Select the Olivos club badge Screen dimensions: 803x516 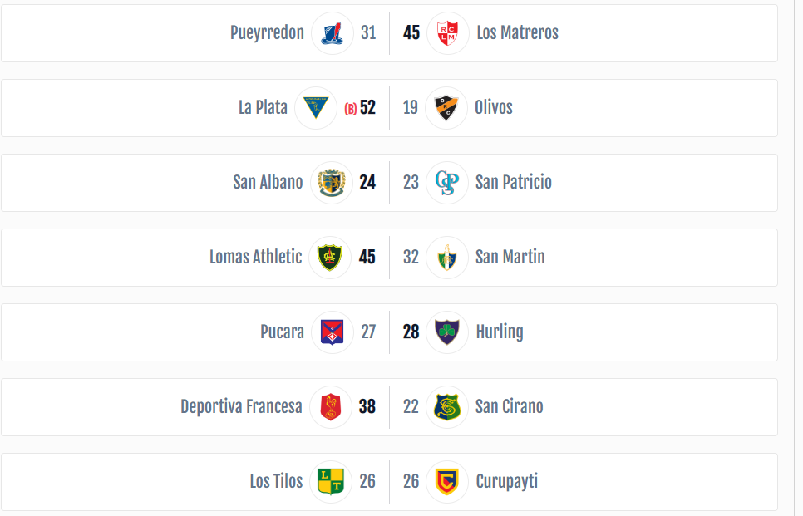446,108
